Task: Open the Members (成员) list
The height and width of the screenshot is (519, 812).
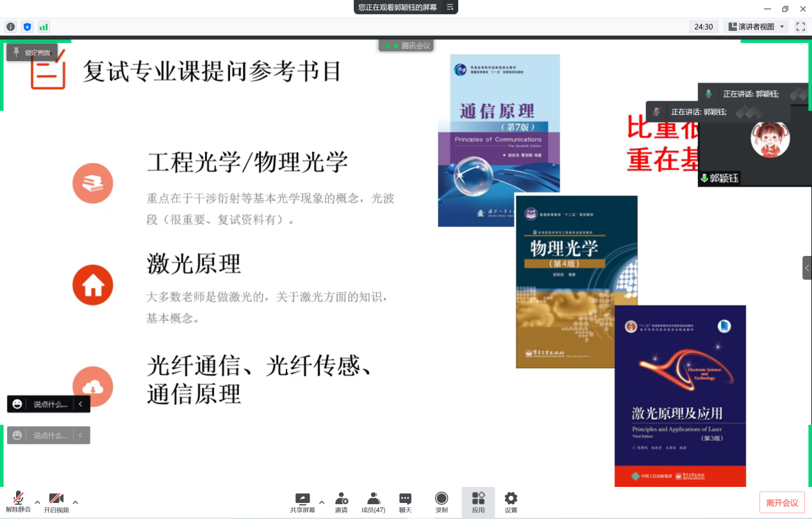Action: coord(373,502)
